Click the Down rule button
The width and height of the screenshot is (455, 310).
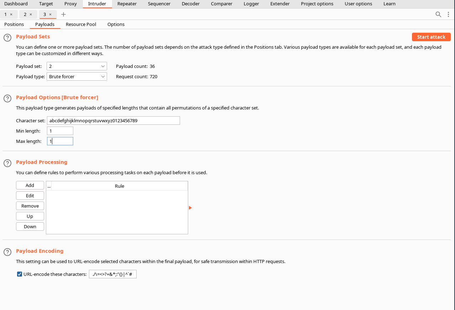click(30, 226)
